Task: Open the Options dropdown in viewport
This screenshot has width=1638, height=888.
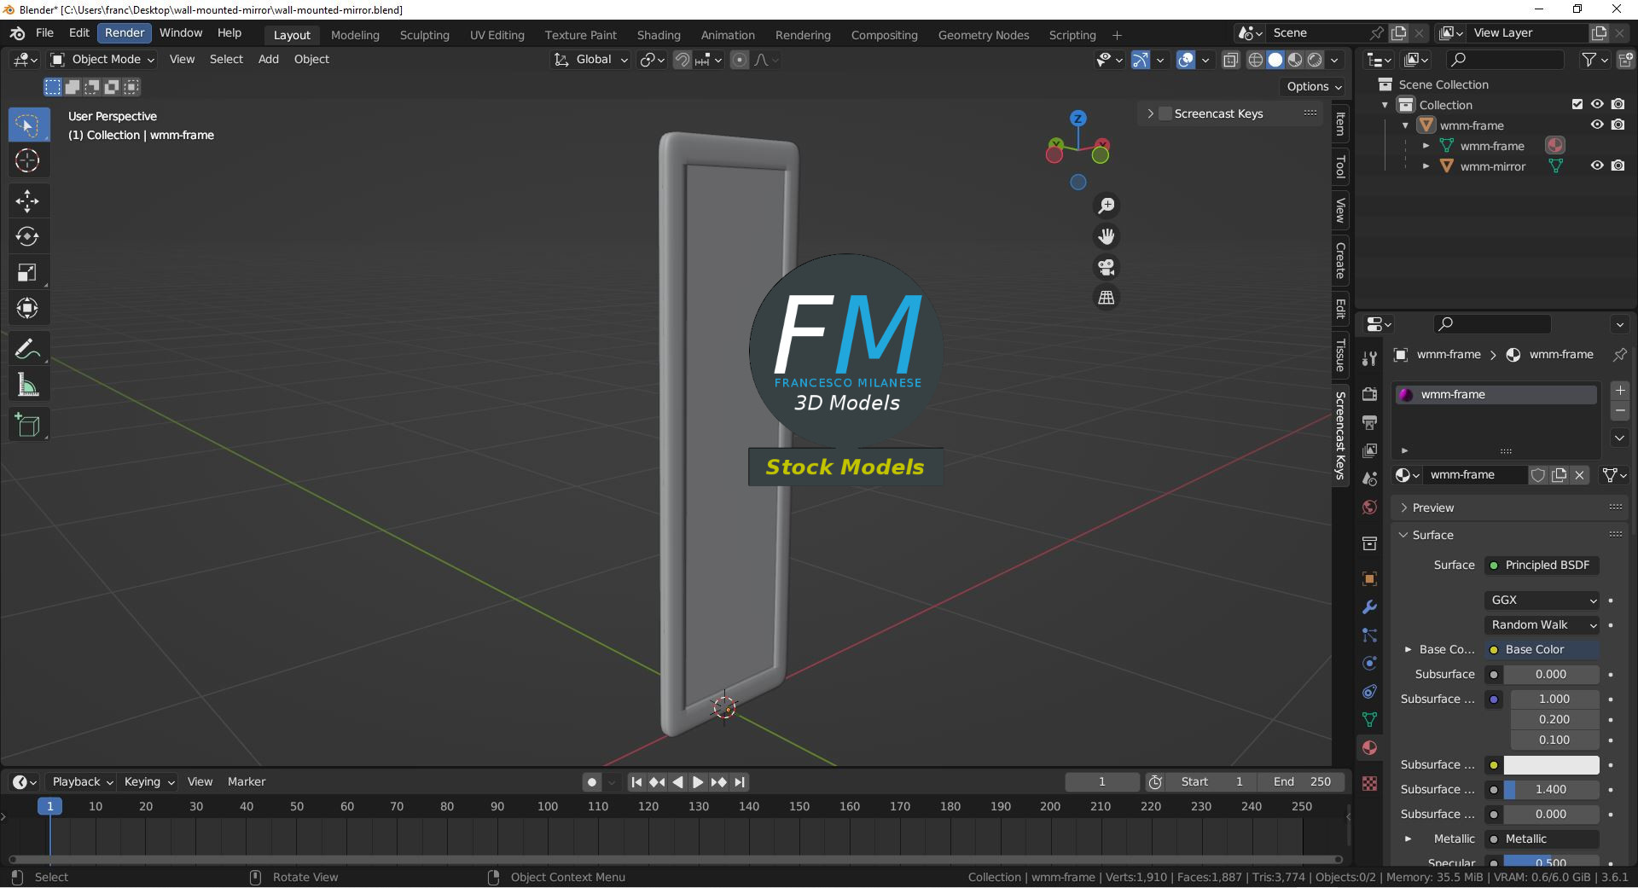Action: tap(1314, 86)
